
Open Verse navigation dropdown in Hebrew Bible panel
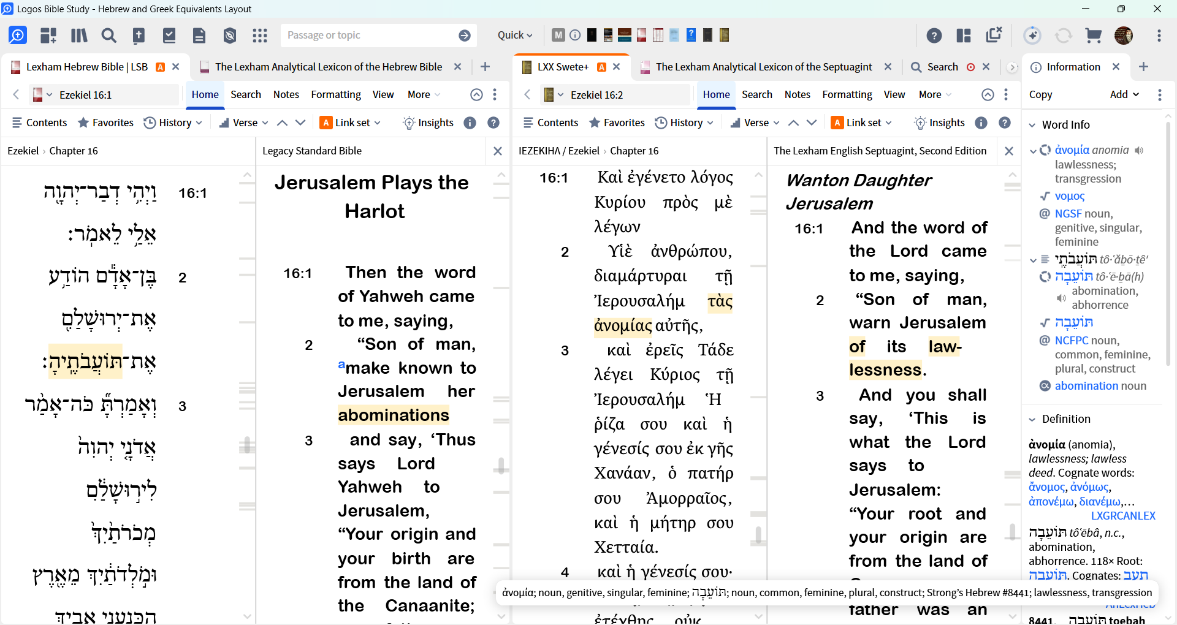(x=244, y=123)
